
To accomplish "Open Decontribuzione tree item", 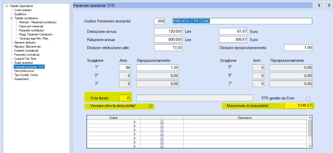I will (x=24, y=71).
